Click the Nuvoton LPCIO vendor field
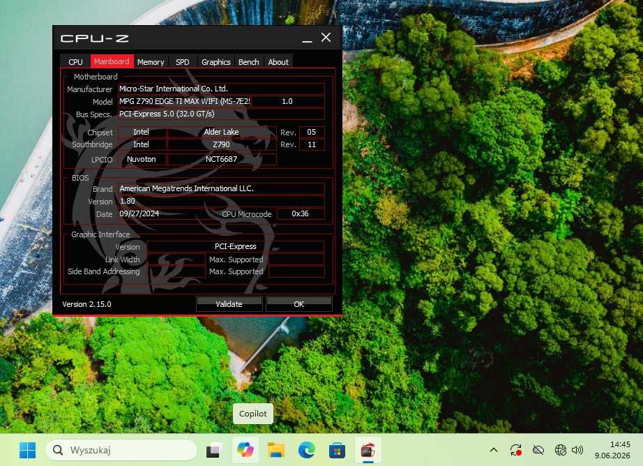 click(x=142, y=159)
